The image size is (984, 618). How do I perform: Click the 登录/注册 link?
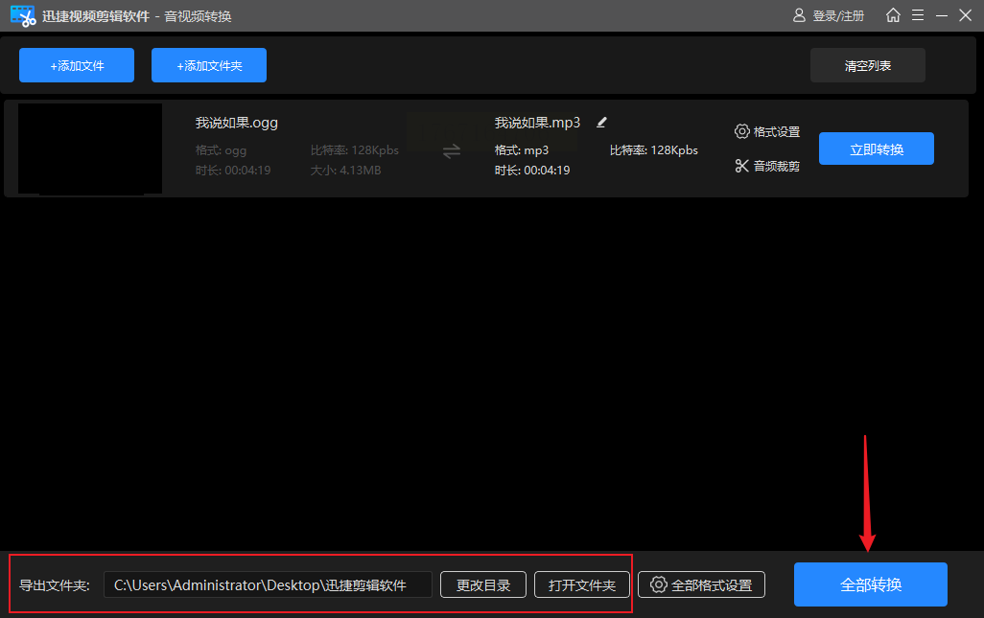[838, 15]
